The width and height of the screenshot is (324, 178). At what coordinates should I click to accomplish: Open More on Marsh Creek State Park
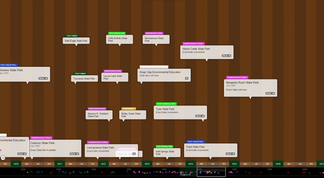click(226, 56)
